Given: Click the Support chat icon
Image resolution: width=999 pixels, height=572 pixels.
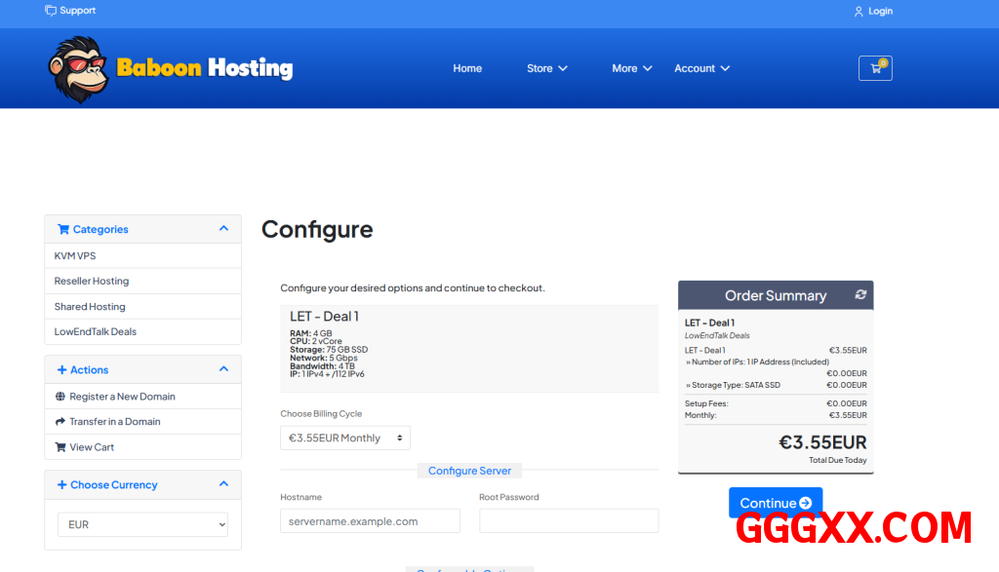Looking at the screenshot, I should [x=51, y=11].
